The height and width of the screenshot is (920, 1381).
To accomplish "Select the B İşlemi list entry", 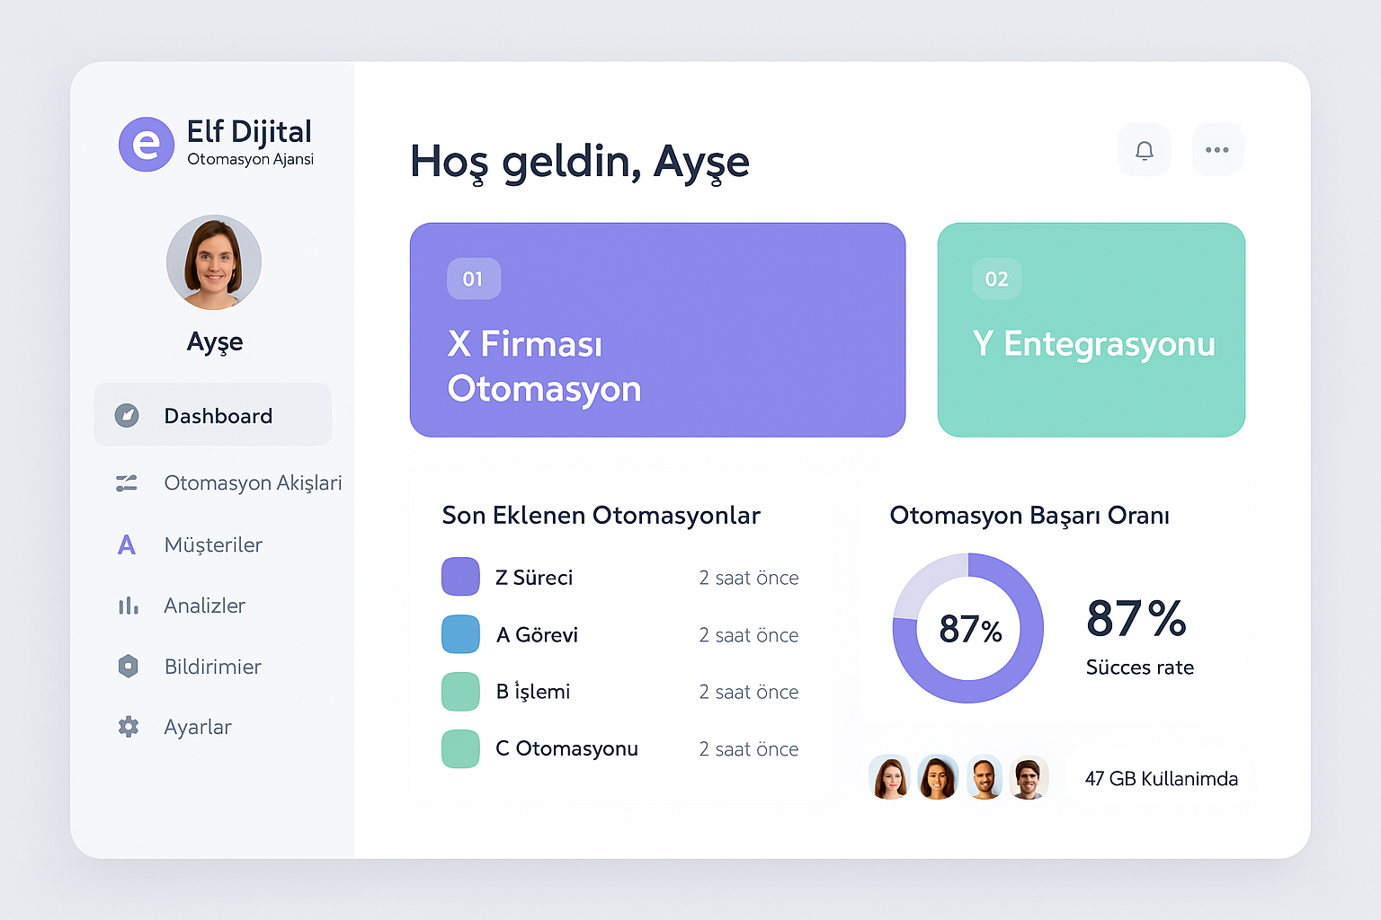I will click(x=533, y=692).
